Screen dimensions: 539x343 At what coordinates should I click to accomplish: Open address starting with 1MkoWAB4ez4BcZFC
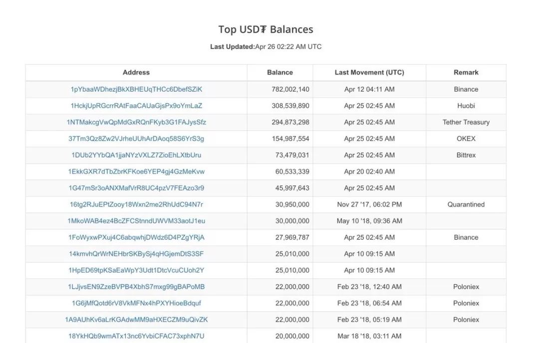click(x=136, y=221)
